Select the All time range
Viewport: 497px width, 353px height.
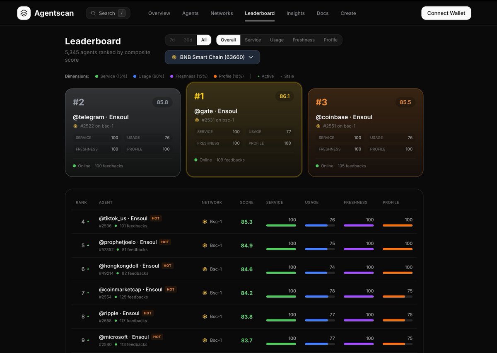click(204, 40)
